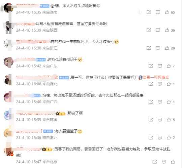The image size is (182, 168).
Task: Reply to the comment with 36 likes
Action: 158,30
